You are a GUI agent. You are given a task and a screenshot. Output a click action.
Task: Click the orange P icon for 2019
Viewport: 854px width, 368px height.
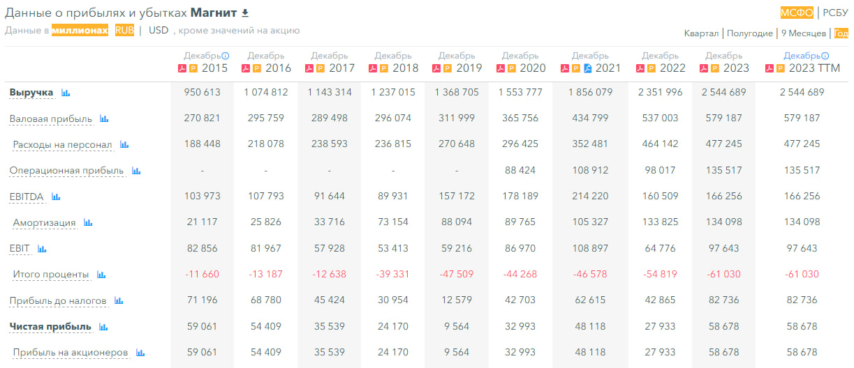448,68
